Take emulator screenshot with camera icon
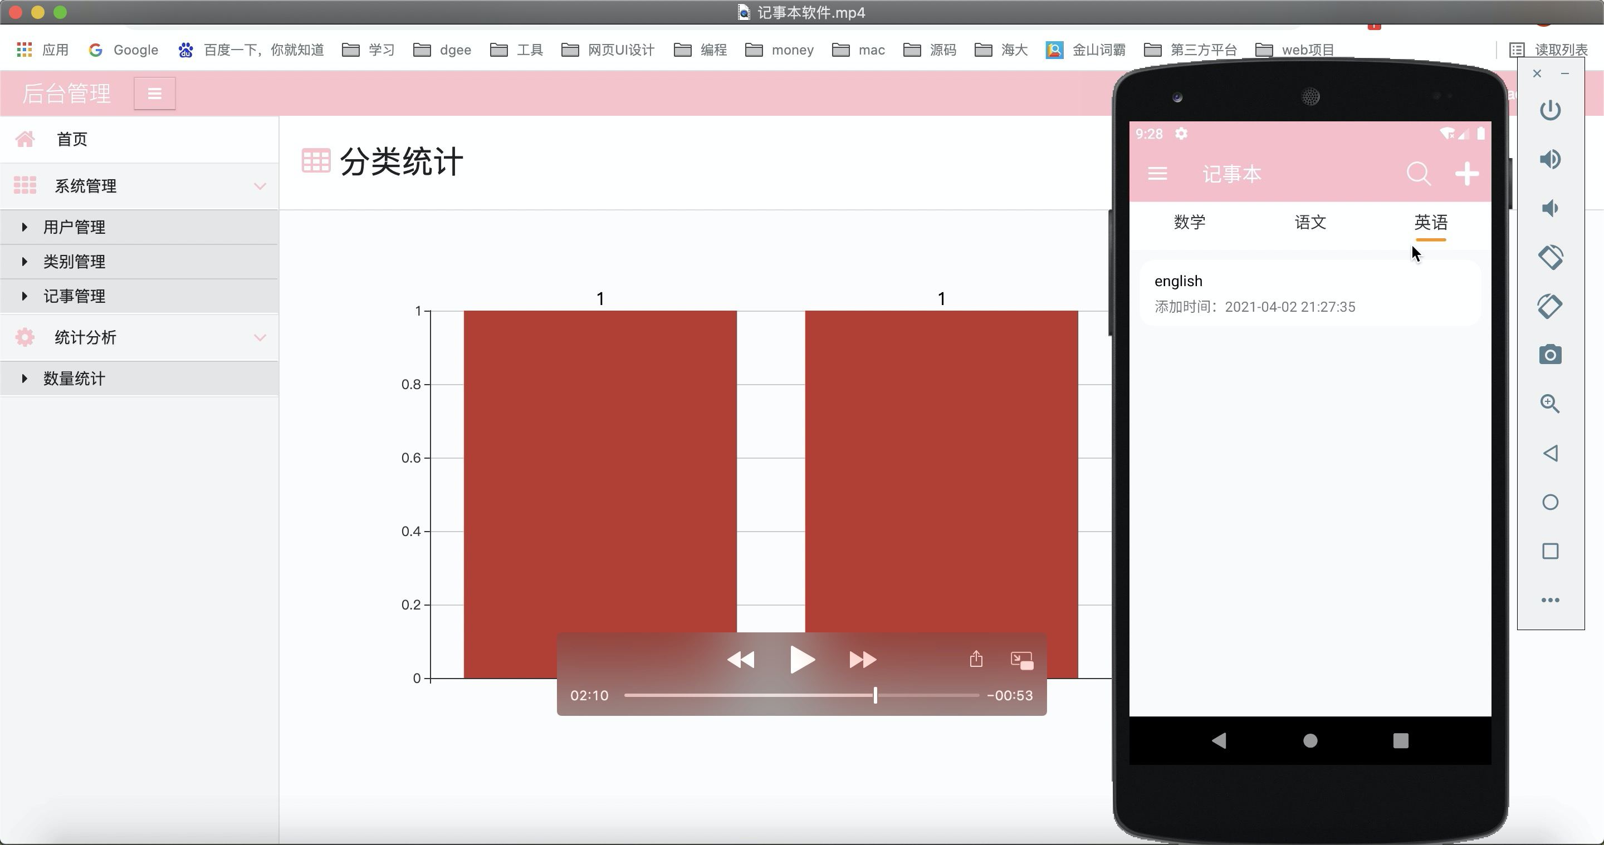The height and width of the screenshot is (845, 1604). tap(1550, 355)
